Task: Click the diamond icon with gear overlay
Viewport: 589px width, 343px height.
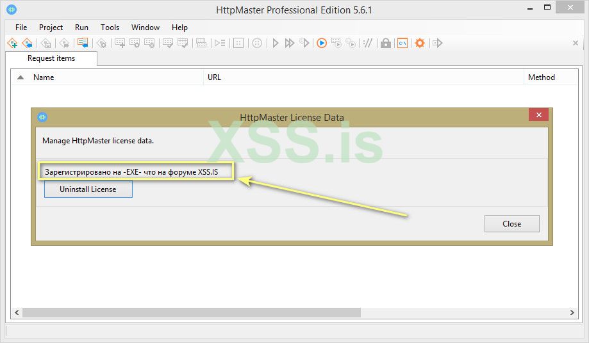Action: pyautogui.click(x=101, y=43)
